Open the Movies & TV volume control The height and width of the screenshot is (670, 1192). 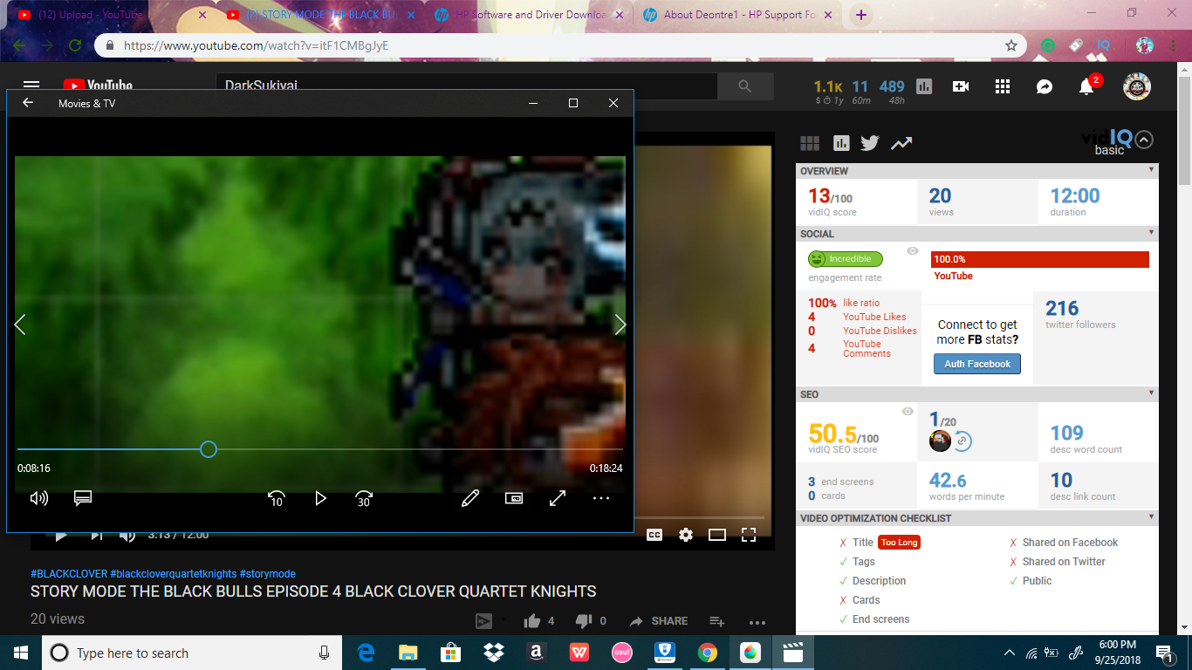[x=39, y=498]
